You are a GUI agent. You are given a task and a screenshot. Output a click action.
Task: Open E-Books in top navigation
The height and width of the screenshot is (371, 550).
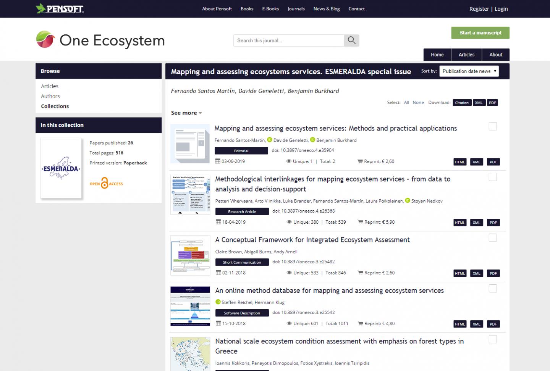(270, 9)
